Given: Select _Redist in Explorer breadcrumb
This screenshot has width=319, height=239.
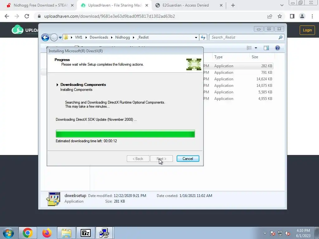Looking at the screenshot, I should point(143,37).
